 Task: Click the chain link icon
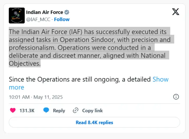pos(76,110)
